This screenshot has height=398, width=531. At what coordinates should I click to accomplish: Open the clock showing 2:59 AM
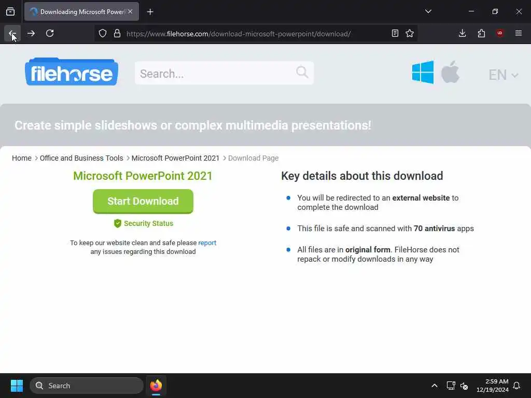point(493,386)
